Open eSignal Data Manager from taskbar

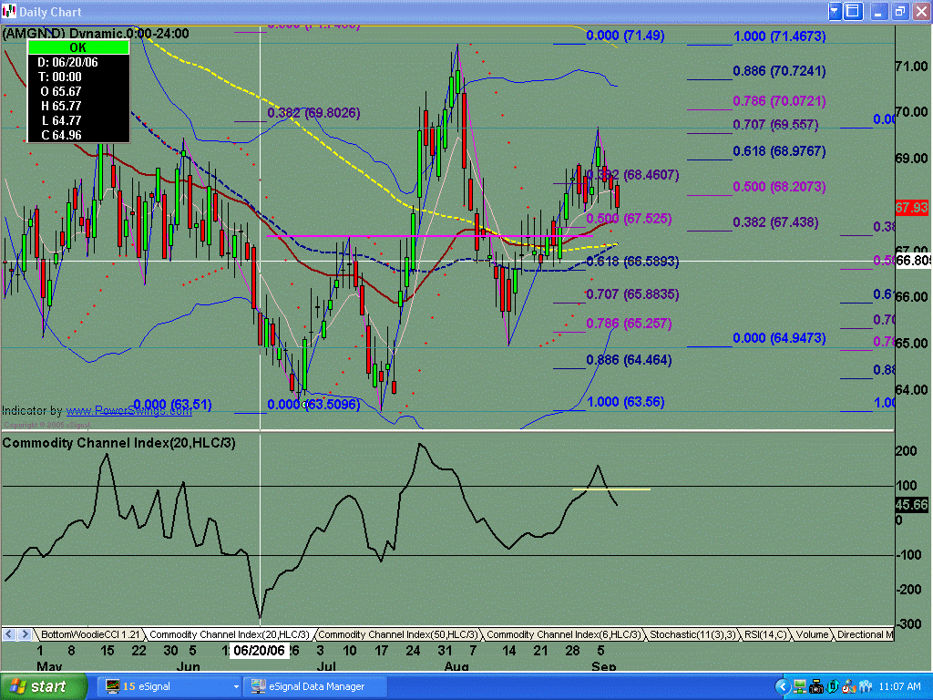click(315, 687)
